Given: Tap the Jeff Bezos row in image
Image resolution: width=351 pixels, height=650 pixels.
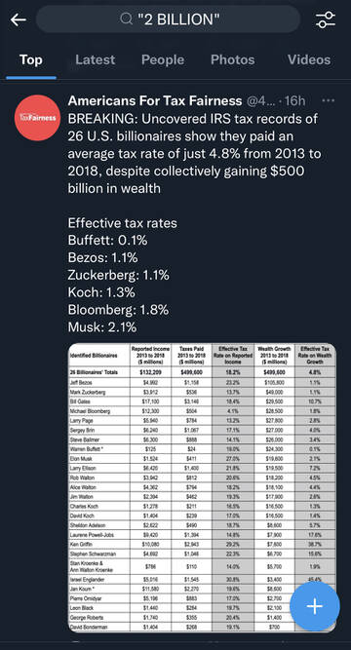Looking at the screenshot, I should [x=202, y=382].
